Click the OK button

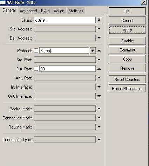(x=127, y=12)
